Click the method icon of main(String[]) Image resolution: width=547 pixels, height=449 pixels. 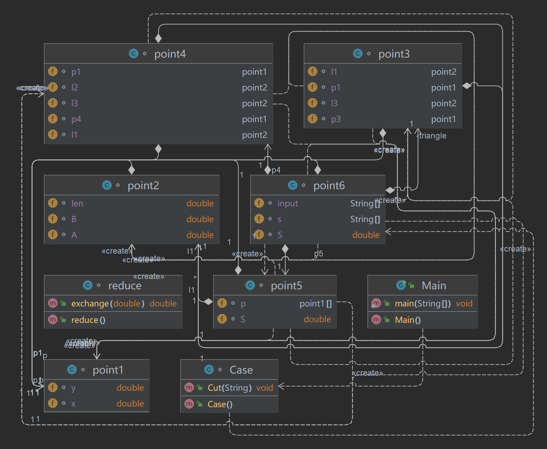tap(376, 303)
